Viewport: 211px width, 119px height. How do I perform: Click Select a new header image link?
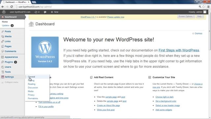167,105
